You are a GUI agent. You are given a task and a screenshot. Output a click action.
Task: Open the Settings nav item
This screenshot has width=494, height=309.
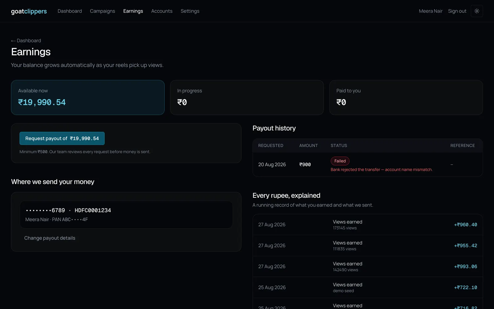point(190,11)
